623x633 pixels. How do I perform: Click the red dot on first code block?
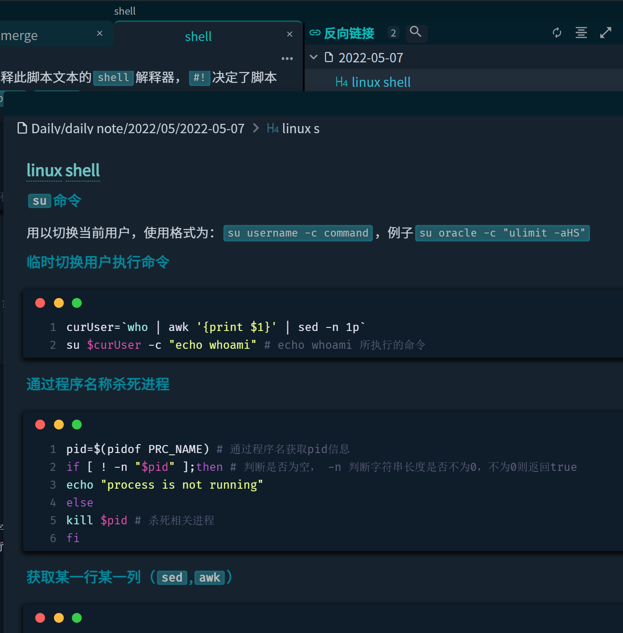pos(40,303)
